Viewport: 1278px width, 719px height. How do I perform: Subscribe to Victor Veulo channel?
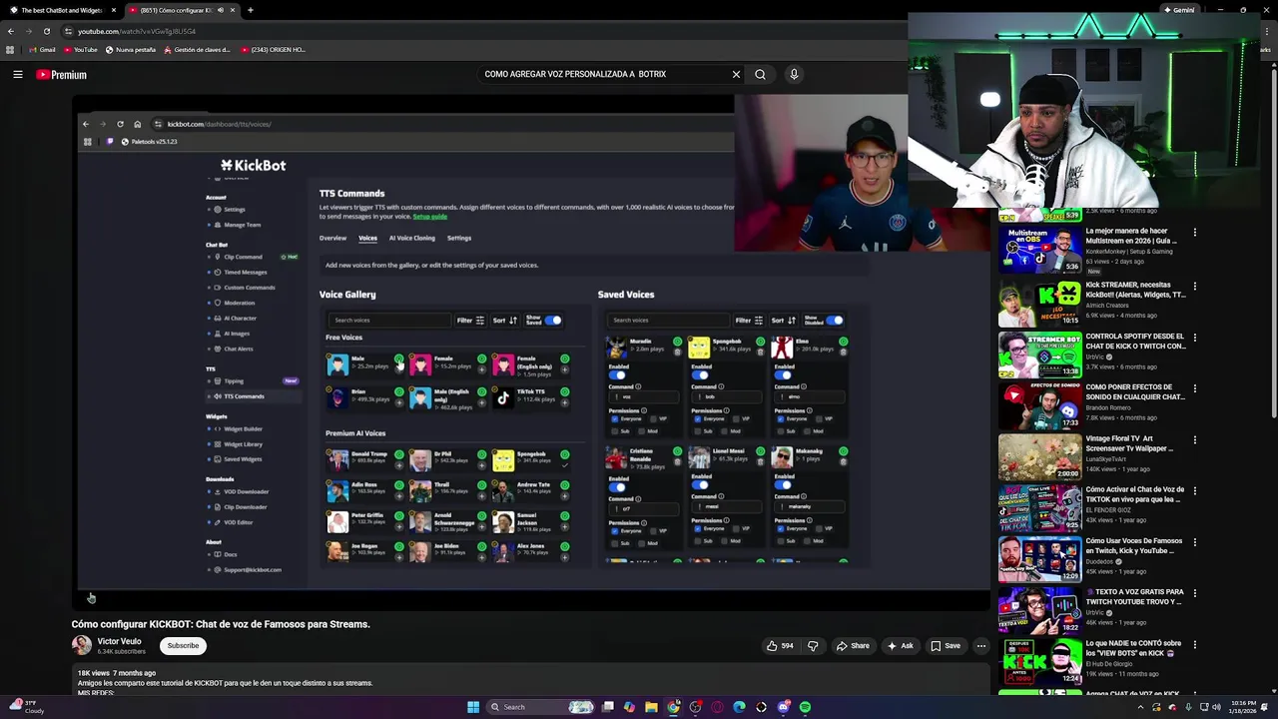click(183, 646)
